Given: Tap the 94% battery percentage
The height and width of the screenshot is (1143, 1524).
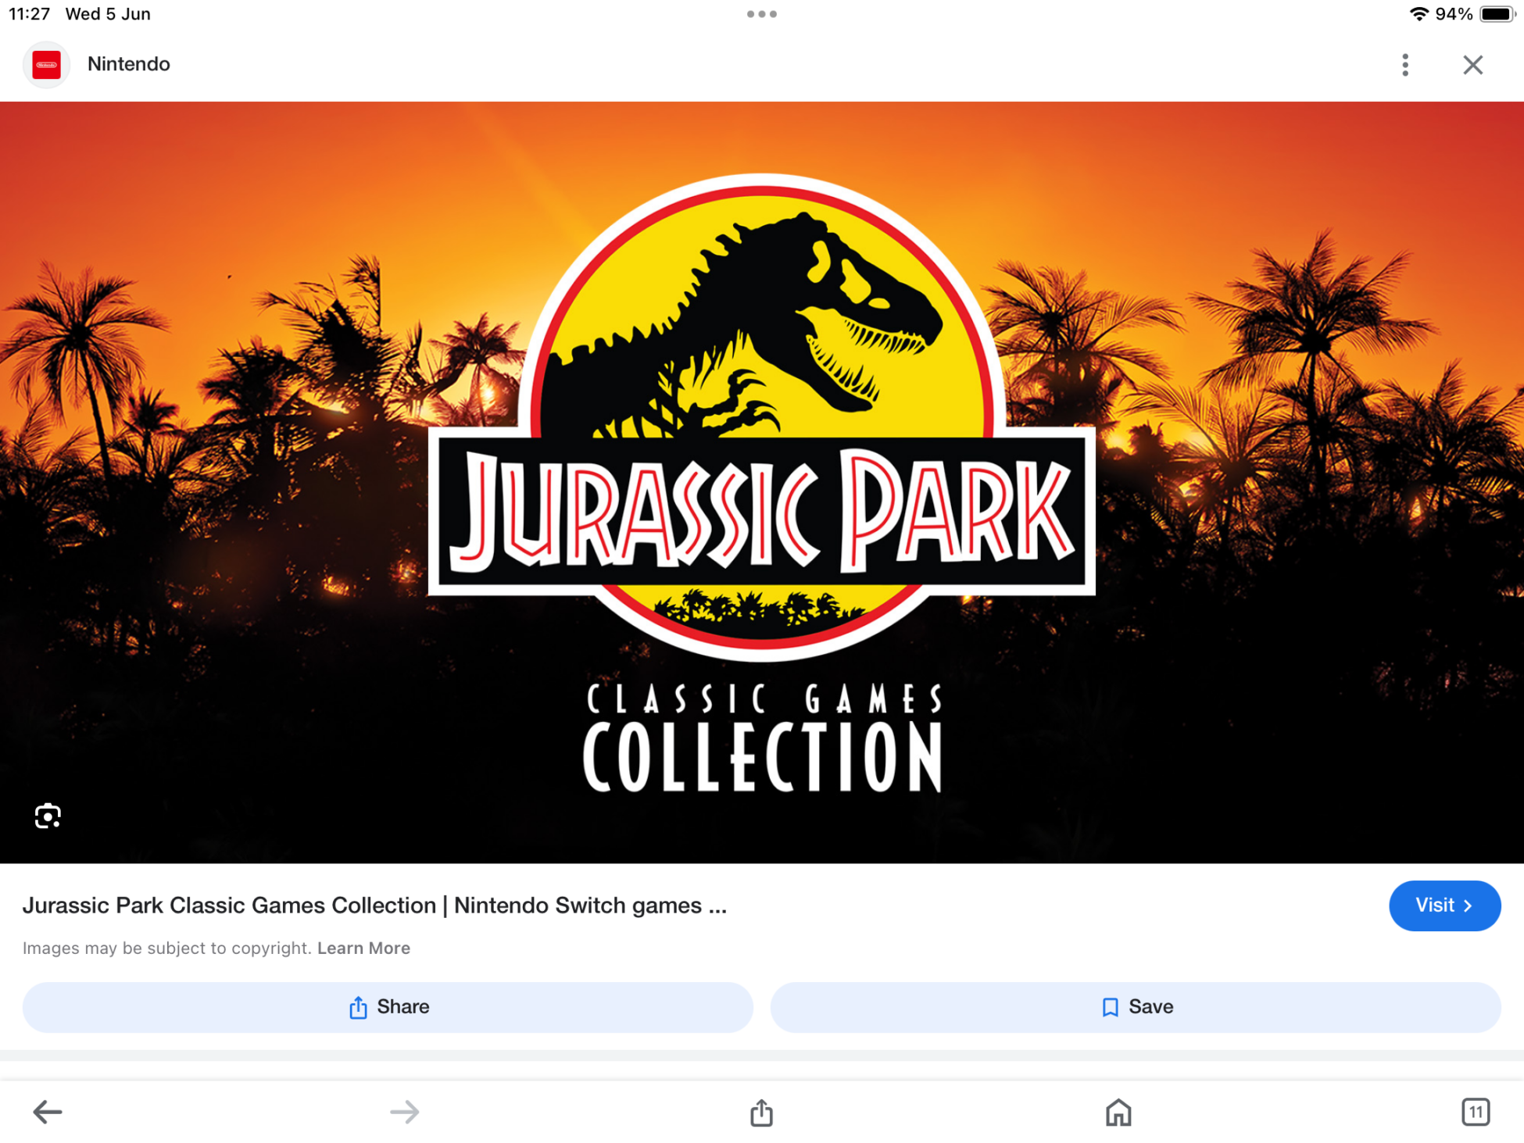Looking at the screenshot, I should pos(1454,14).
